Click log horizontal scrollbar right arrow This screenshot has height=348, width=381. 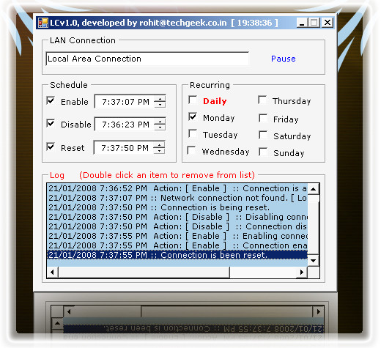pyautogui.click(x=302, y=272)
